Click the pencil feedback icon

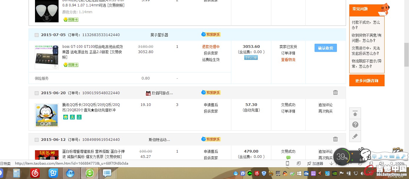[355, 136]
